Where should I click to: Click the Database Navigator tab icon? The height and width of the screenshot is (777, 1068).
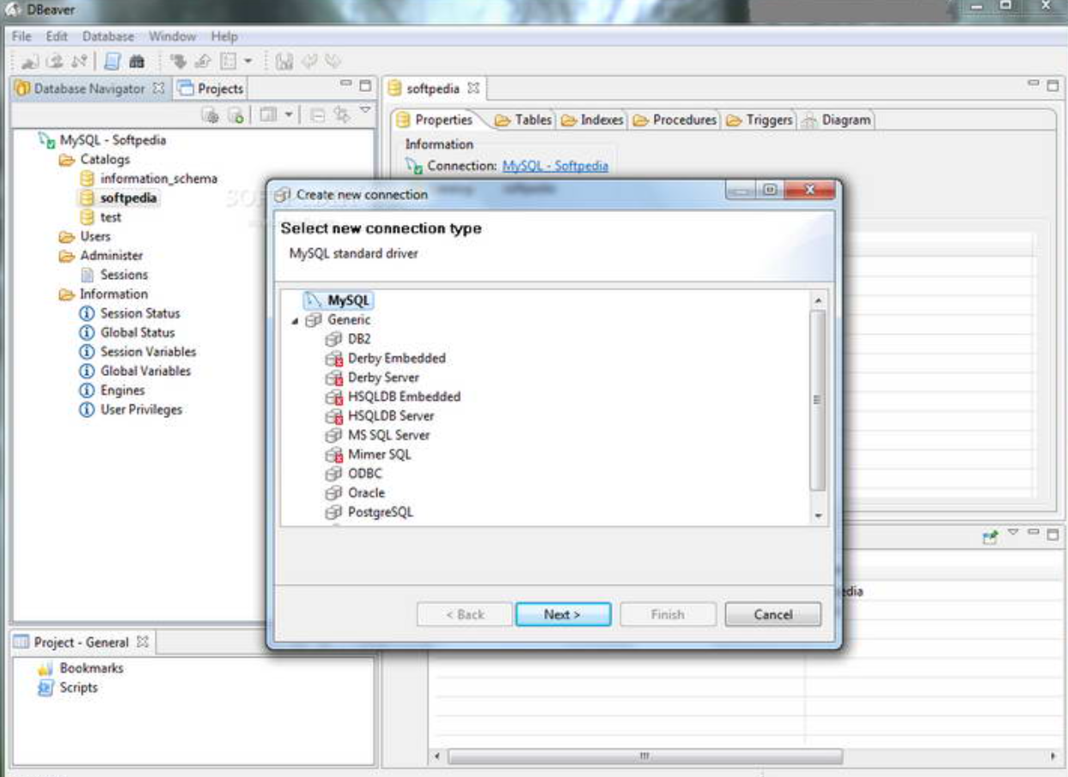tap(23, 88)
